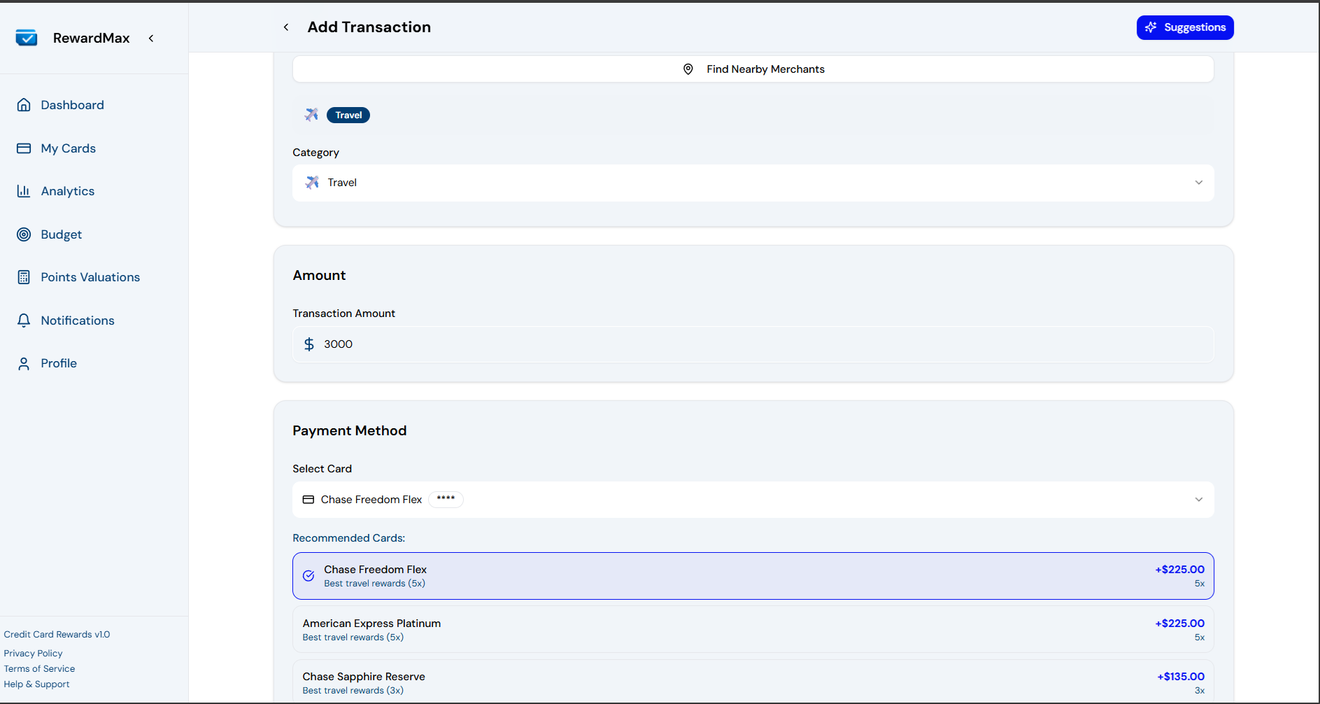The image size is (1320, 704).
Task: Open the Privacy Policy link
Action: [34, 654]
